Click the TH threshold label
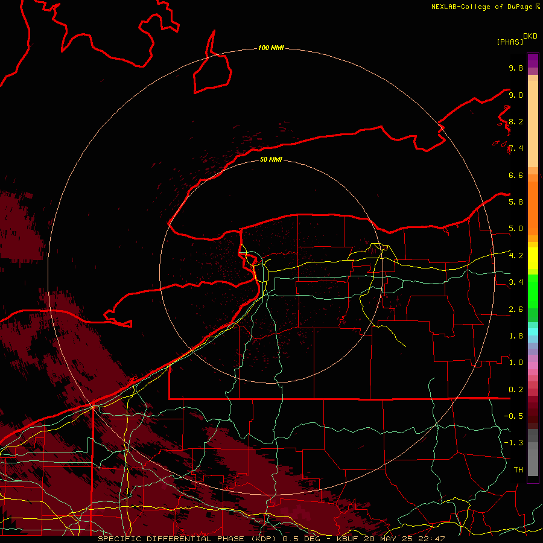 (518, 469)
